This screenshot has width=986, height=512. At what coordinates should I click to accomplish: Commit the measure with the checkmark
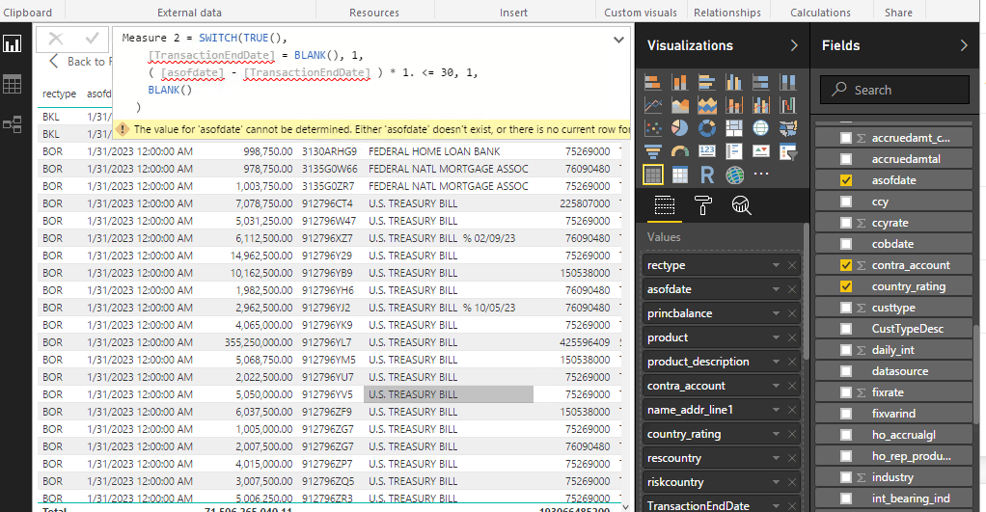point(92,39)
